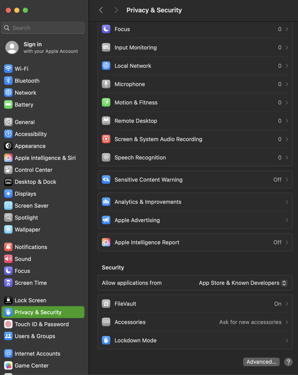
Task: Expand the Focus row chevron in privacy list
Action: tap(287, 29)
